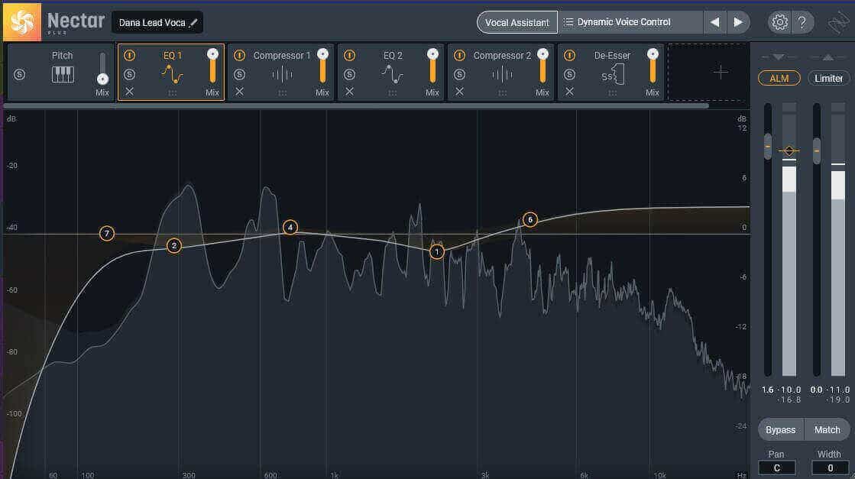The width and height of the screenshot is (855, 479).
Task: Enable the ALM button
Action: coord(779,79)
